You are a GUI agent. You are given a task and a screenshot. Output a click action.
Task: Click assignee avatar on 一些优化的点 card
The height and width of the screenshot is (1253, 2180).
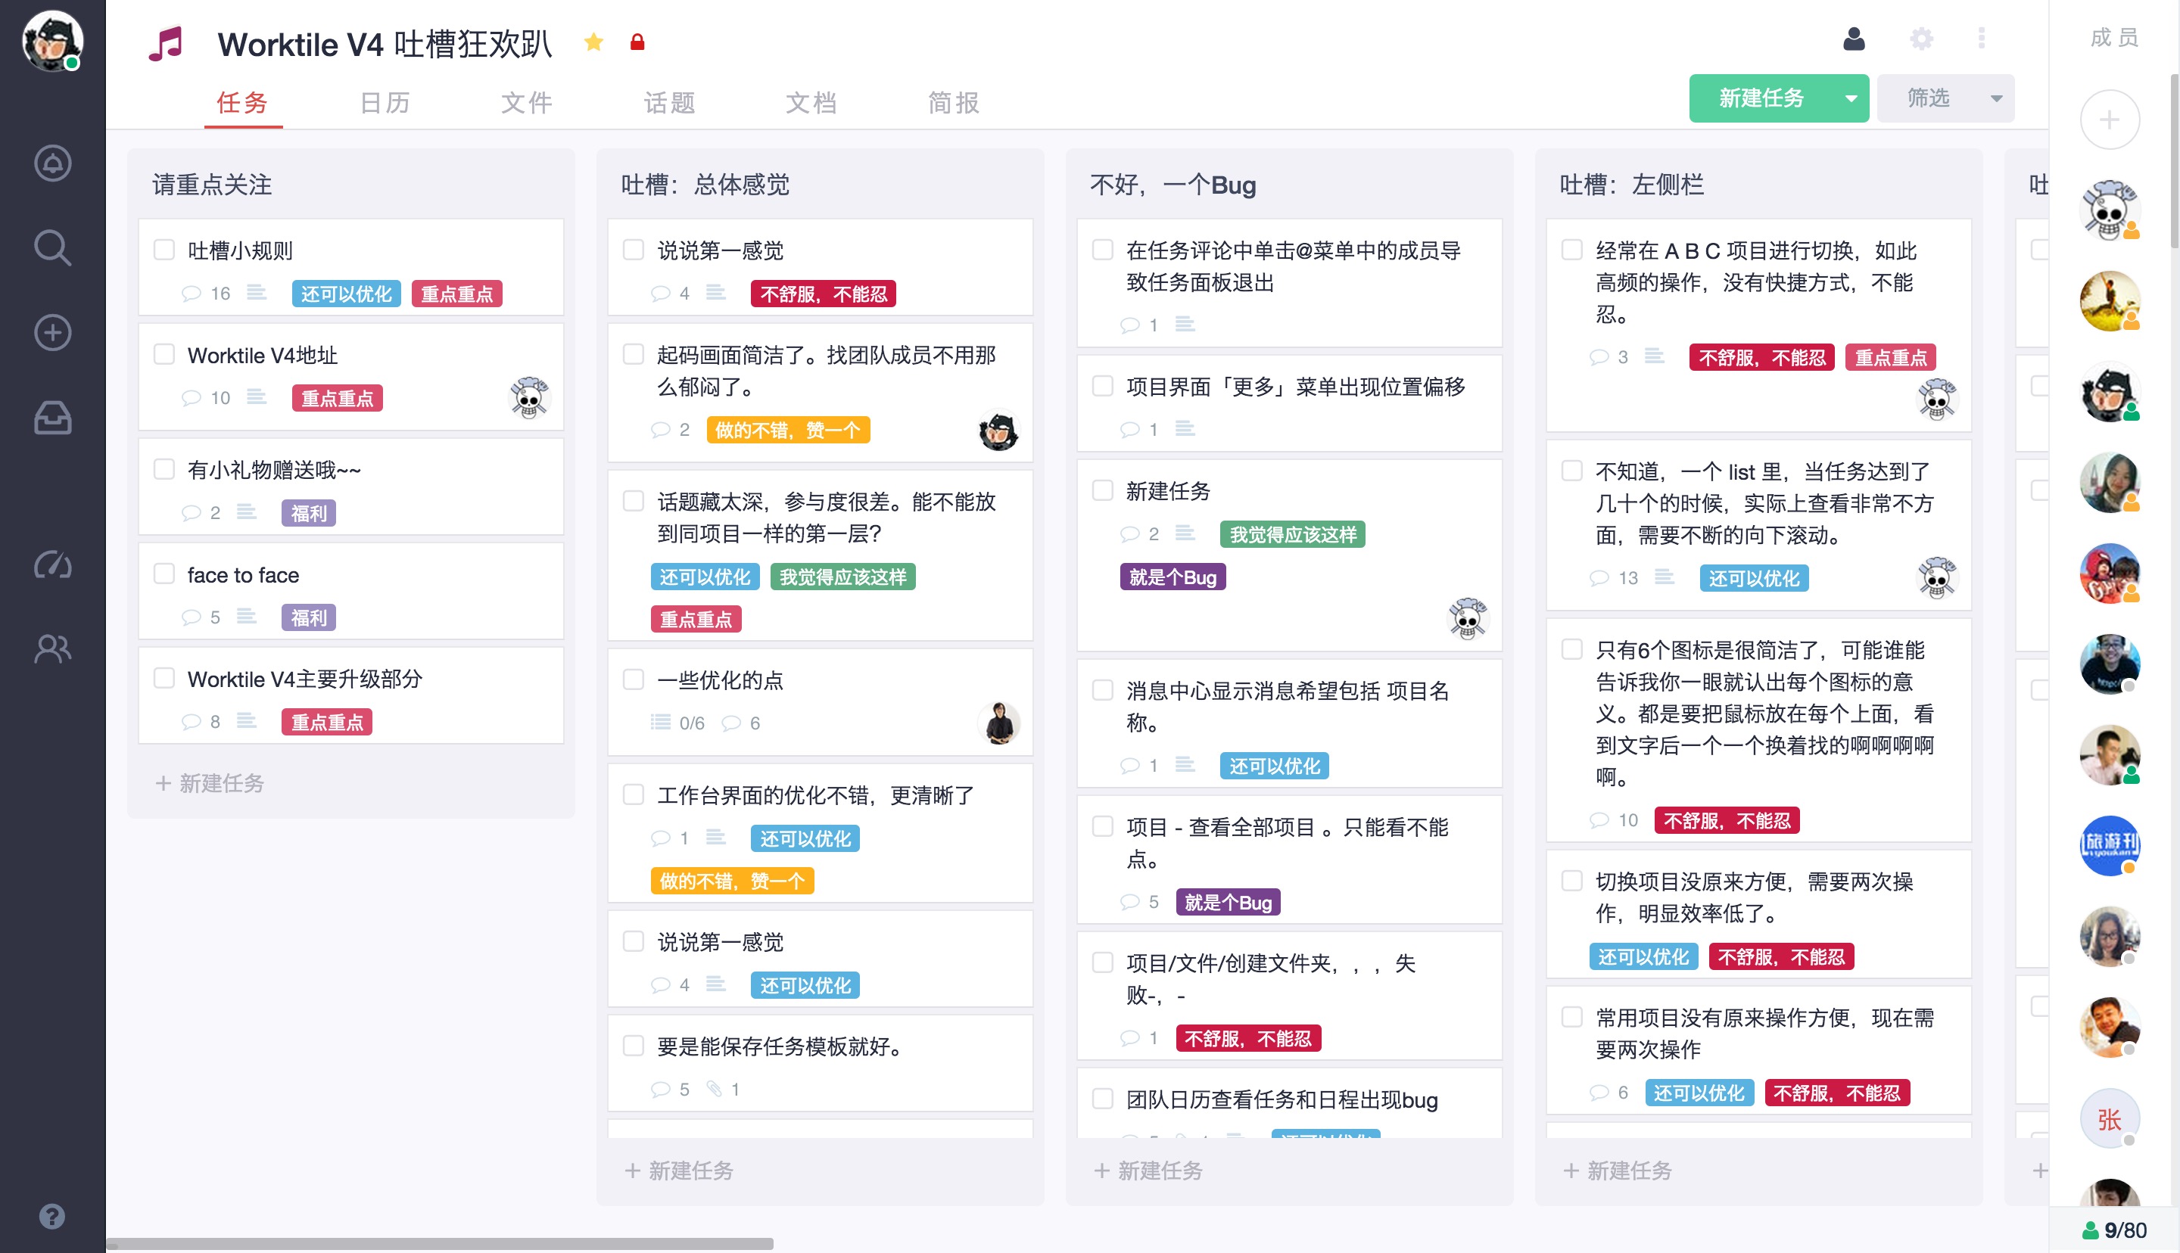click(998, 722)
